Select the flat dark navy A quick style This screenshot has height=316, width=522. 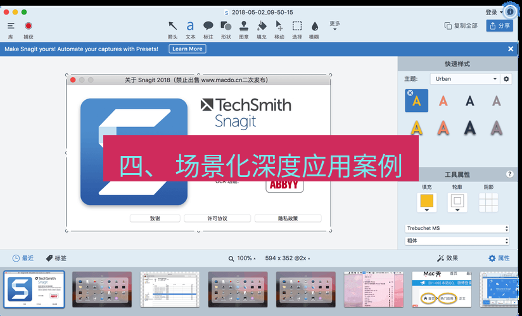pyautogui.click(x=469, y=100)
